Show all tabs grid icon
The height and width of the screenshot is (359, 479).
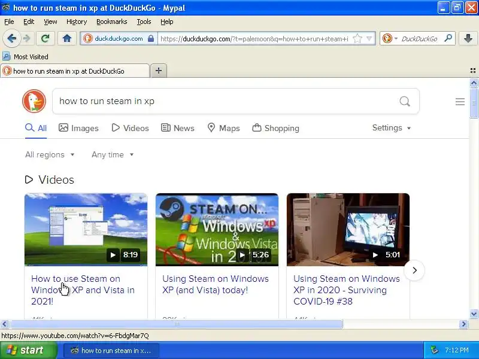click(472, 71)
